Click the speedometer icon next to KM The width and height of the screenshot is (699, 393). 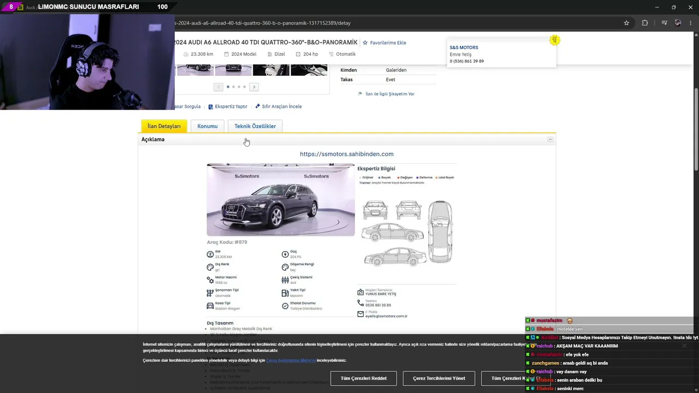[x=210, y=254]
